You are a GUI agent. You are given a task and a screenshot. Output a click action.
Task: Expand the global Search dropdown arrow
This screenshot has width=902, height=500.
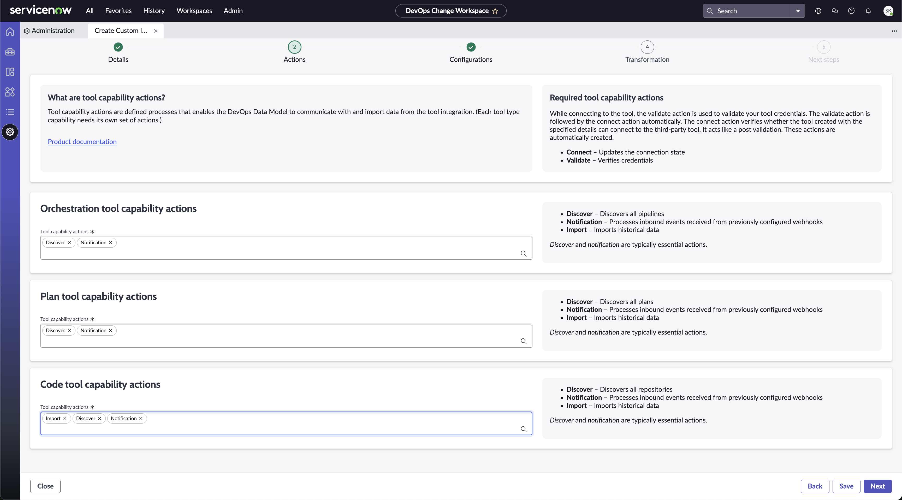coord(798,11)
